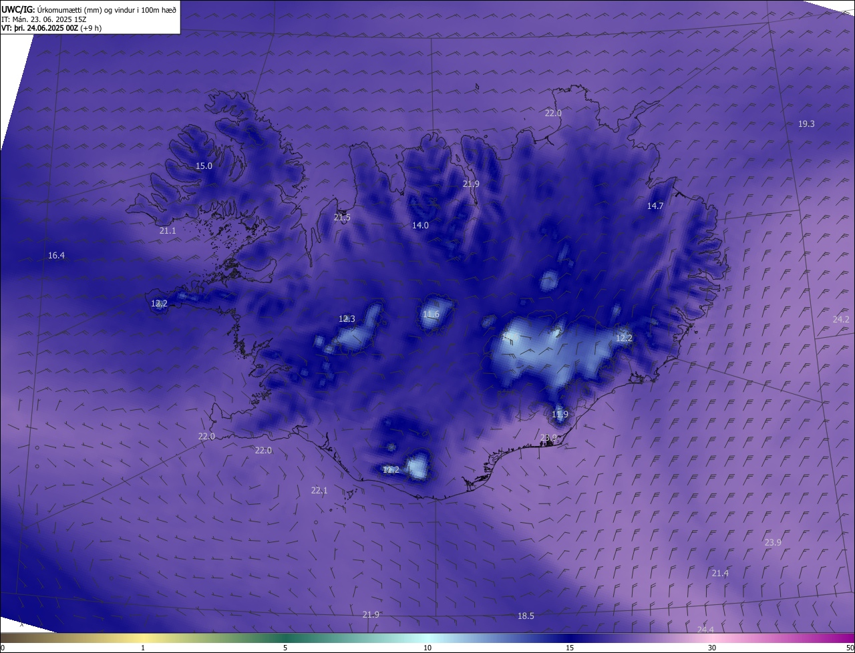855x653 pixels.
Task: Click the 11.9 value on the map
Action: pos(560,414)
